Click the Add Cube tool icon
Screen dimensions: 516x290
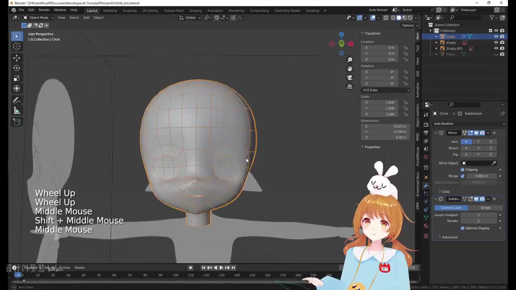[17, 122]
